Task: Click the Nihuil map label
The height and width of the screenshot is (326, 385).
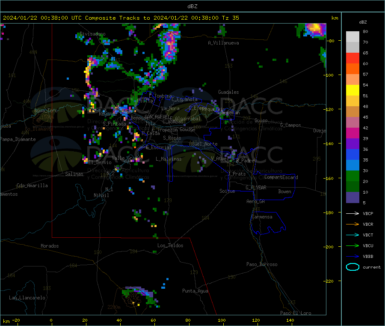Action: pyautogui.click(x=101, y=195)
